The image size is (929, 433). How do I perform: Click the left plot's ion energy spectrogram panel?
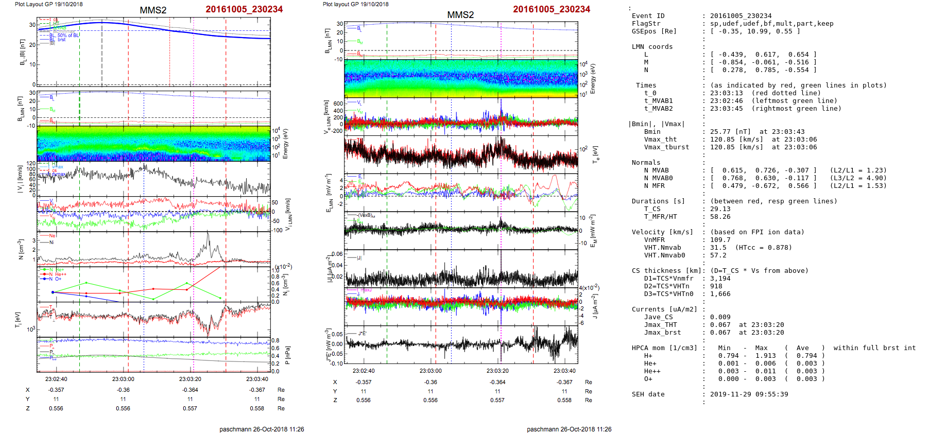(153, 143)
